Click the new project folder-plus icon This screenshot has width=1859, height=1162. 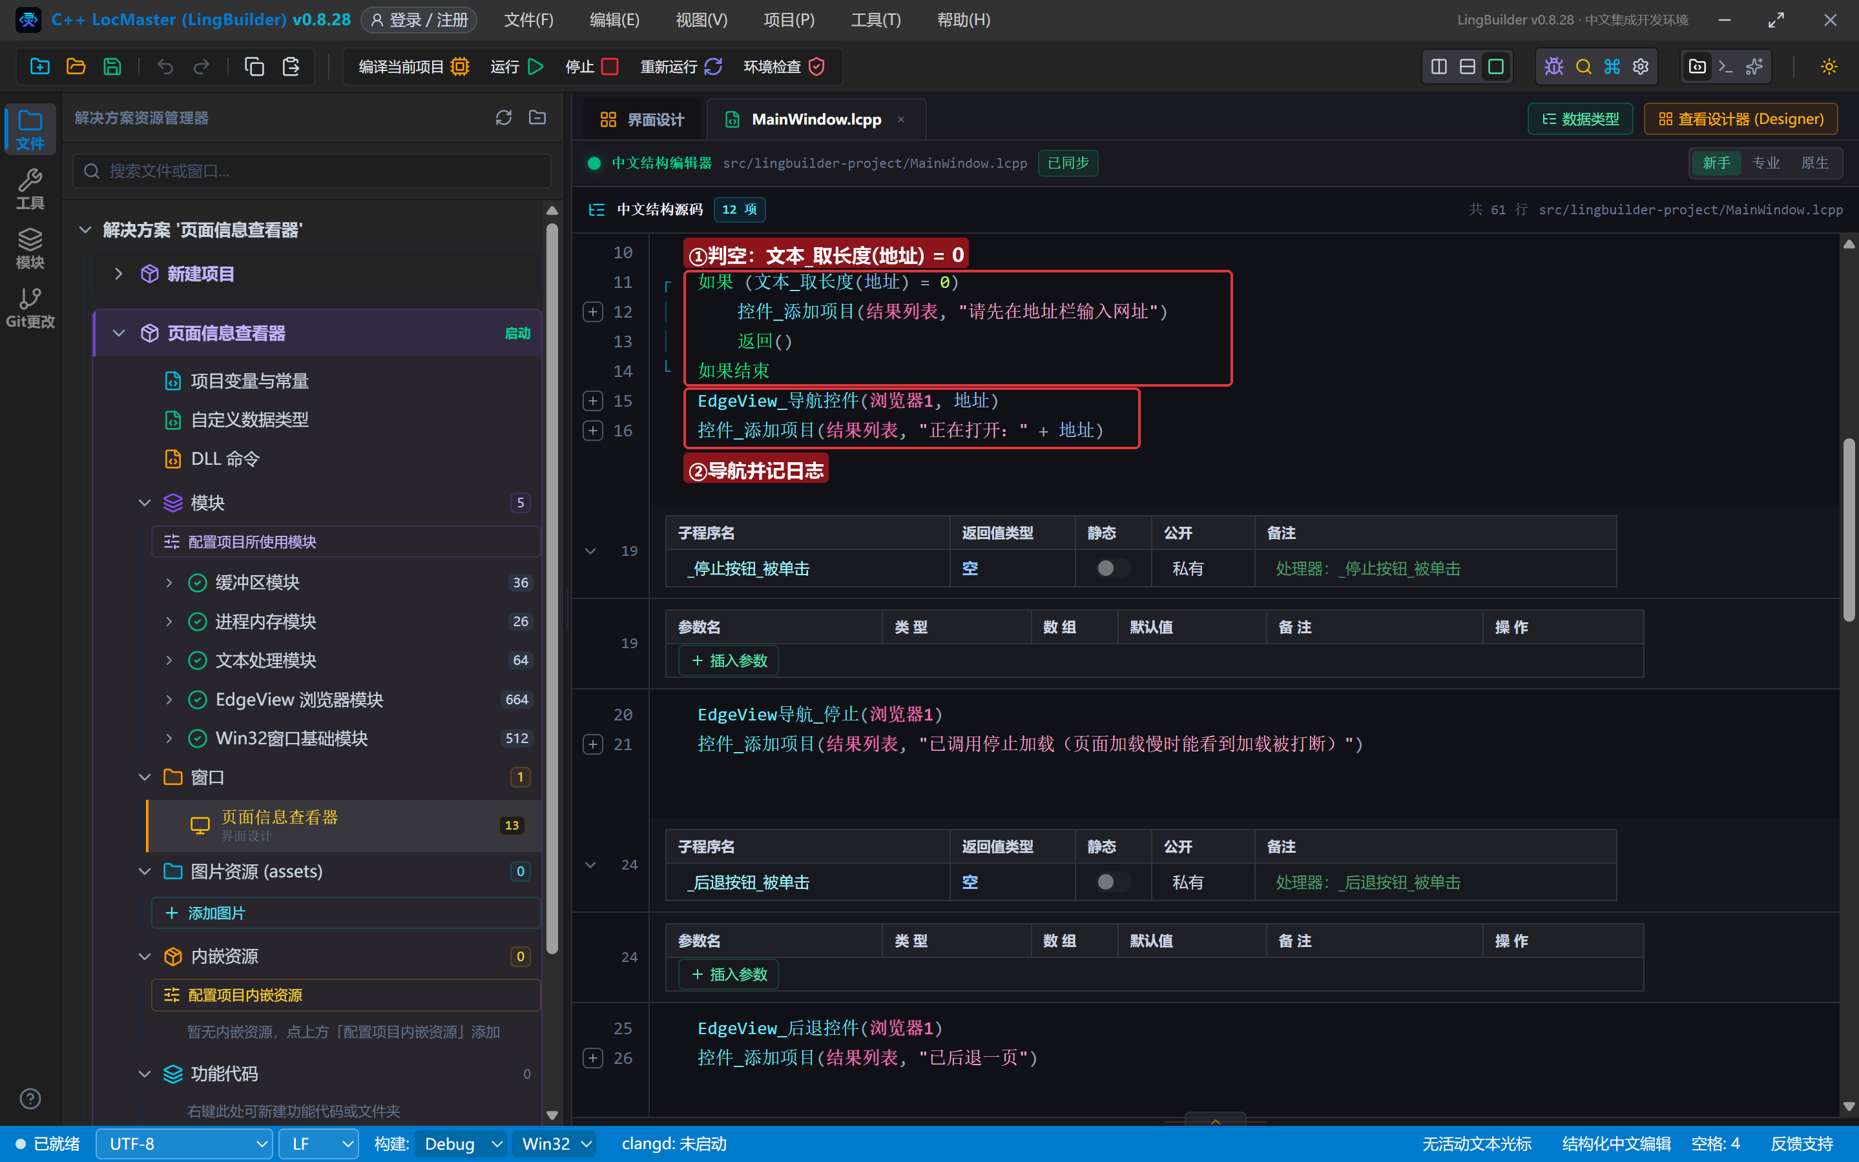pyautogui.click(x=40, y=67)
